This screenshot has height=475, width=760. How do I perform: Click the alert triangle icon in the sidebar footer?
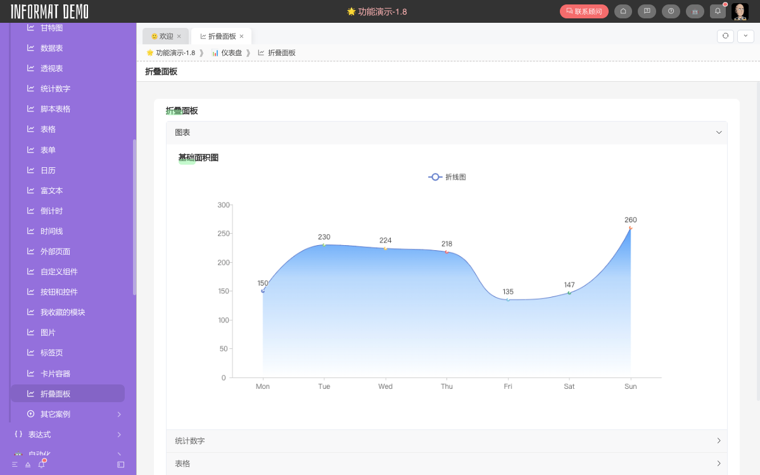[x=27, y=464]
